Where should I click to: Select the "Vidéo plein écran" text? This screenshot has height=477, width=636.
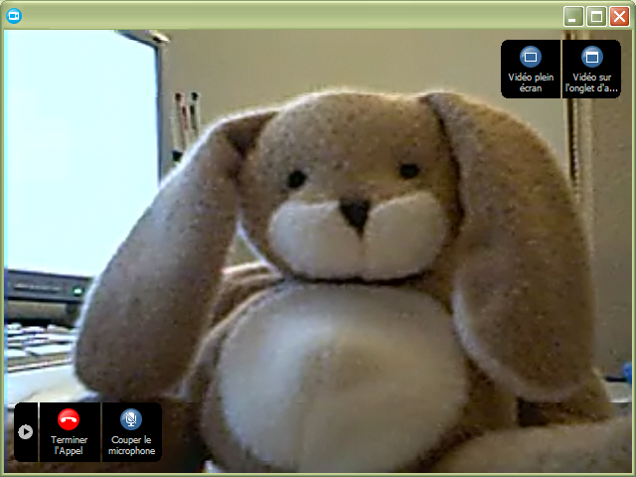pyautogui.click(x=531, y=82)
